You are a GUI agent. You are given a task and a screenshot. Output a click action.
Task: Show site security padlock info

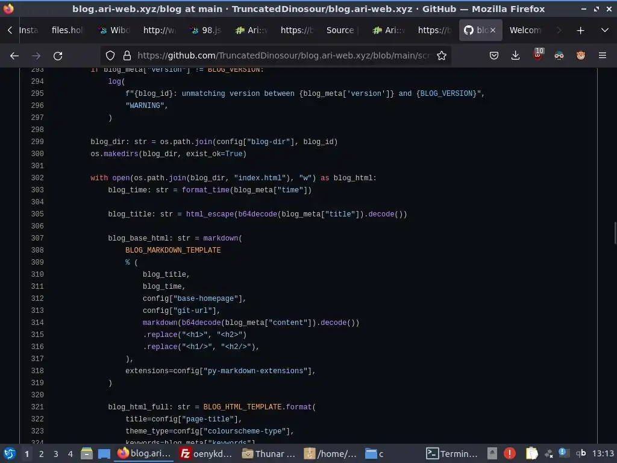coord(127,56)
